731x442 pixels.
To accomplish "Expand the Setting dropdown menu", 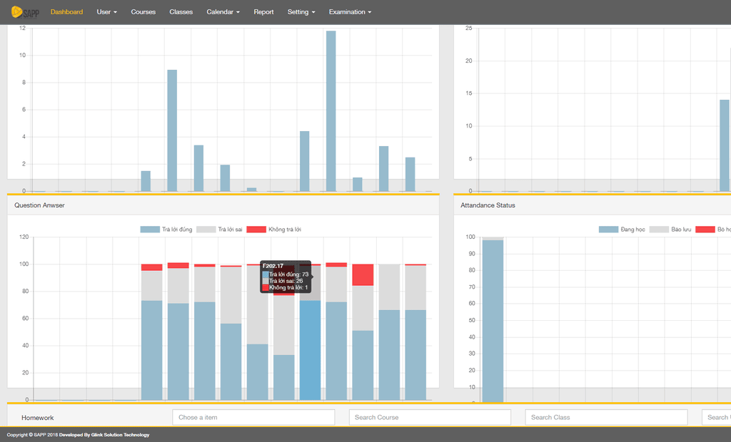I will pos(301,12).
